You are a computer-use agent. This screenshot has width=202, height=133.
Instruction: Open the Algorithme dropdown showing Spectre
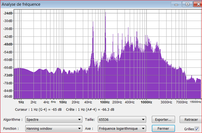pos(54,120)
